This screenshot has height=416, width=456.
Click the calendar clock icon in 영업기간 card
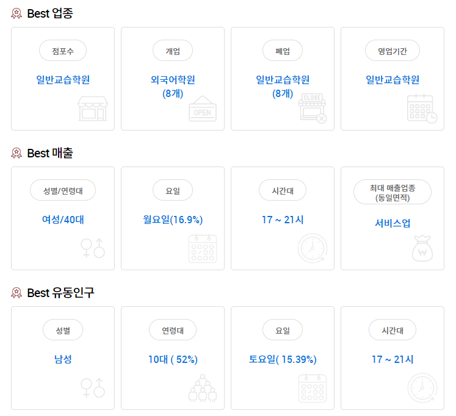click(x=422, y=109)
